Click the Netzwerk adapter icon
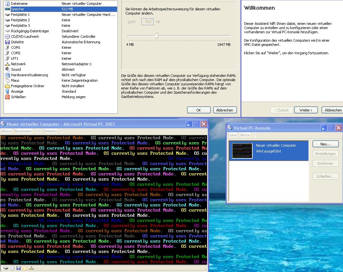The image size is (343, 272). click(x=7, y=64)
